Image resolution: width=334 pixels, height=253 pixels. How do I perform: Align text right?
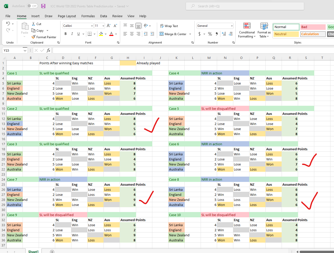coord(138,34)
